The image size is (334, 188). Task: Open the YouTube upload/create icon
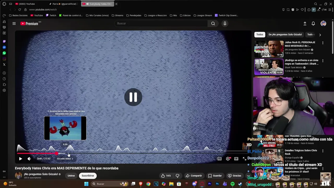coord(305,23)
